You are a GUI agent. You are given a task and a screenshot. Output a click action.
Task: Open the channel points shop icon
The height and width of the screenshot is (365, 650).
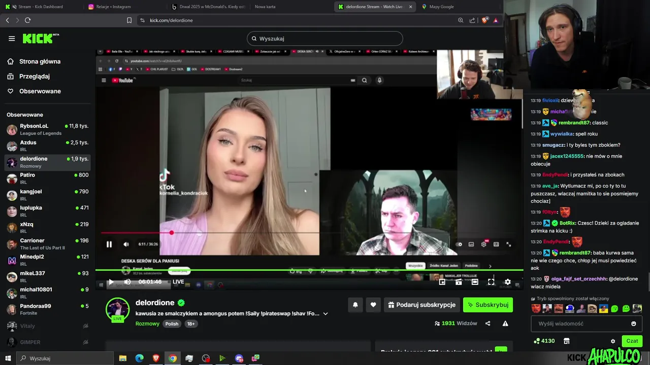click(567, 341)
